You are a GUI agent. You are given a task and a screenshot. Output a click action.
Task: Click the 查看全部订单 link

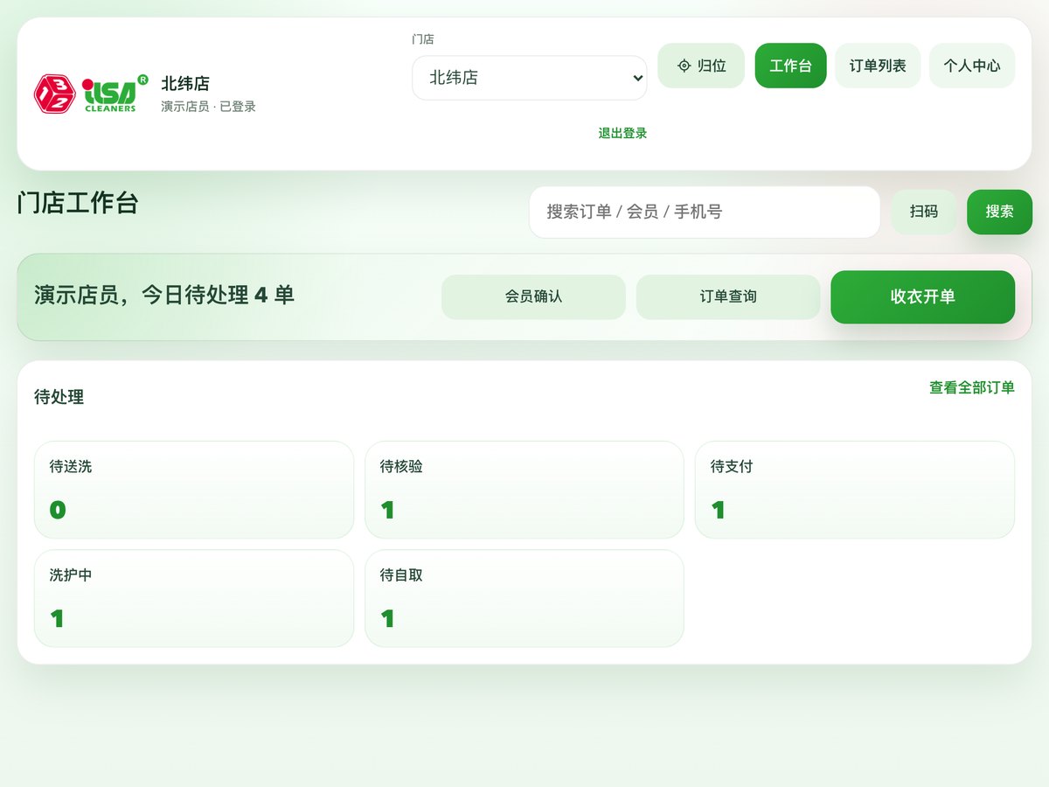(x=972, y=387)
